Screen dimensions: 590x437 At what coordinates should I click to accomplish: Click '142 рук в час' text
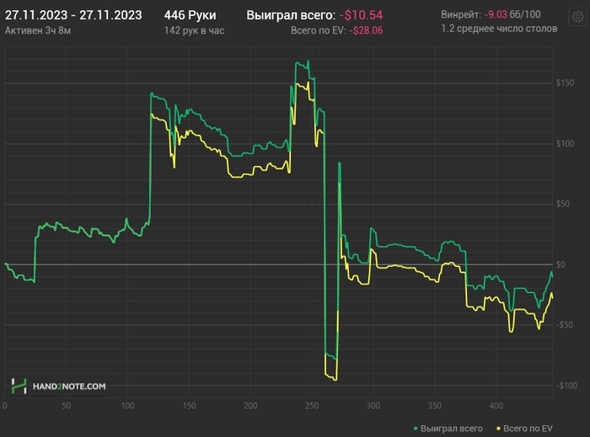pyautogui.click(x=194, y=31)
